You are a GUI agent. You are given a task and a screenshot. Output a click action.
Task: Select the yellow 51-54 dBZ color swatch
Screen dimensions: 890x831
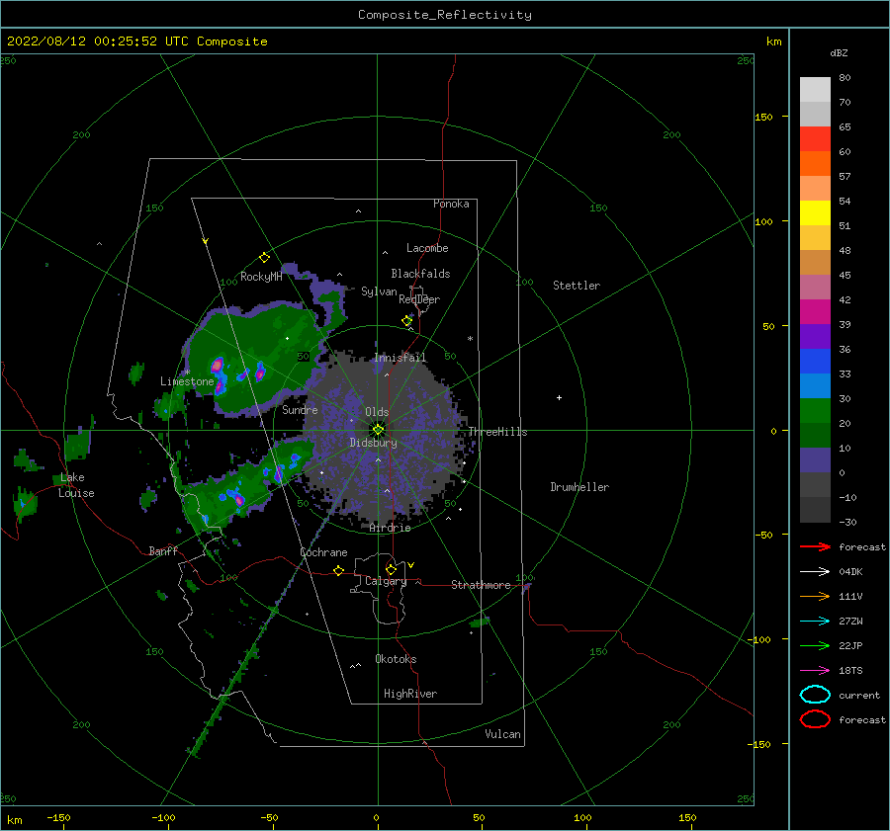click(x=815, y=213)
